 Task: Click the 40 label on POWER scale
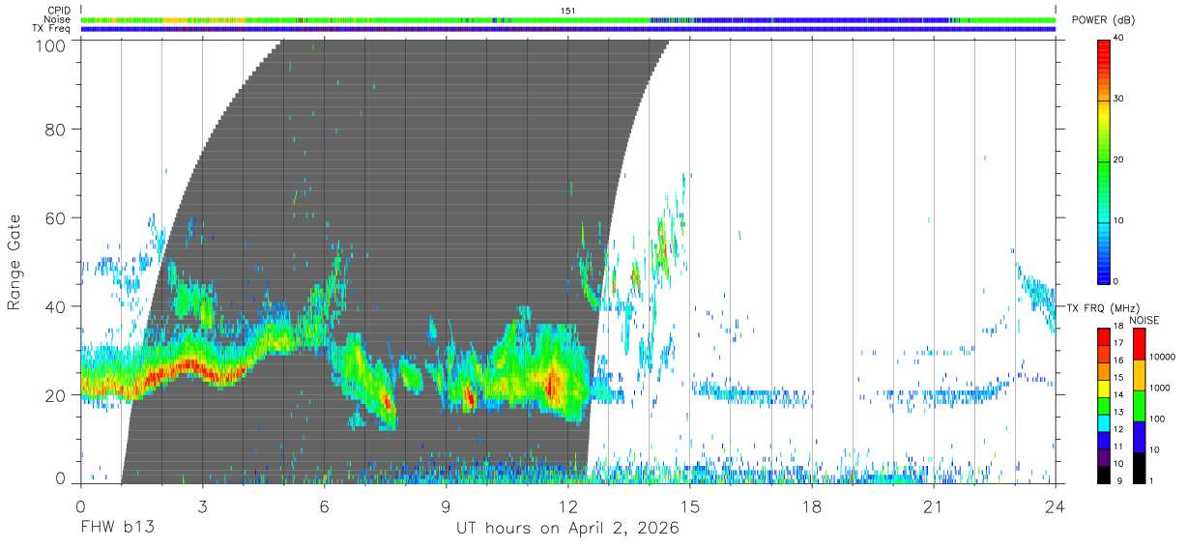[1117, 38]
